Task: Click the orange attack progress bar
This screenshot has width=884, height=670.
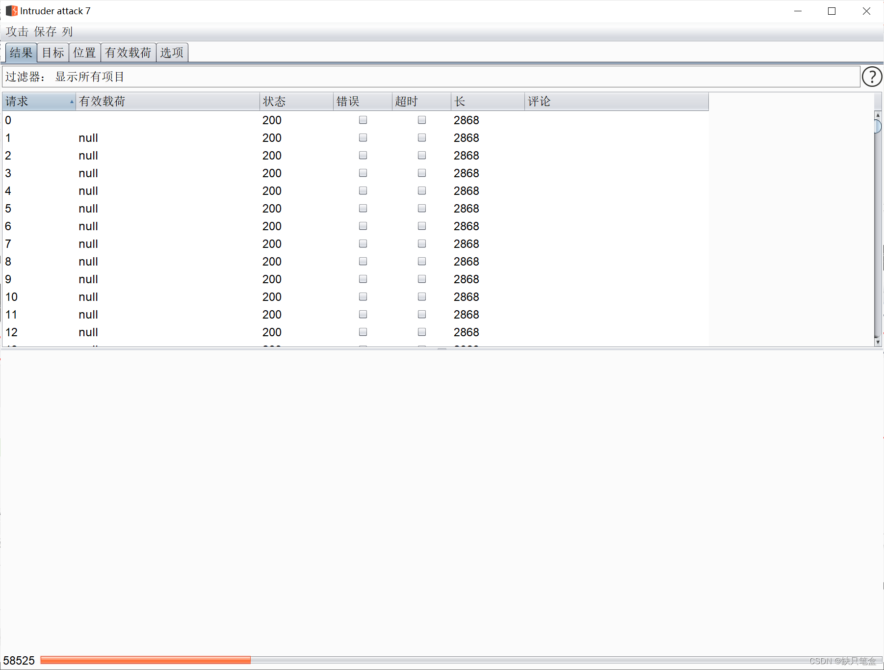Action: tap(145, 660)
